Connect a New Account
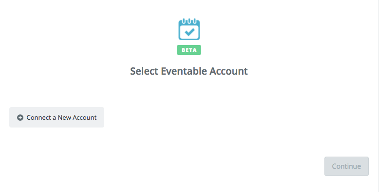 [57, 117]
